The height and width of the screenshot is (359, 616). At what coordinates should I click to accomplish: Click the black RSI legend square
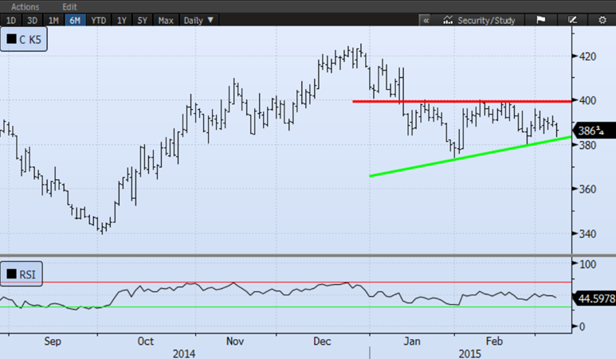tap(12, 275)
